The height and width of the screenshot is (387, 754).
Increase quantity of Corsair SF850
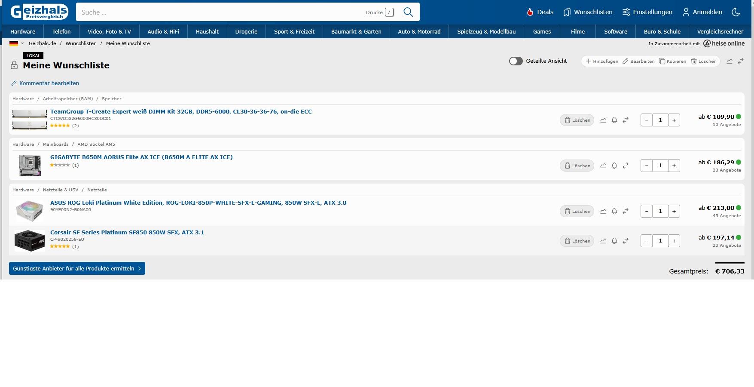[x=674, y=241]
